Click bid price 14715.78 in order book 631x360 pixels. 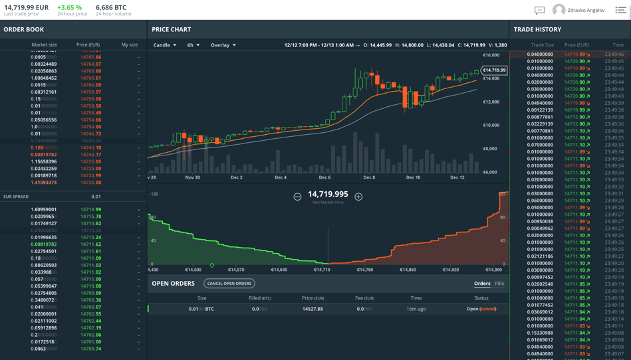(91, 216)
